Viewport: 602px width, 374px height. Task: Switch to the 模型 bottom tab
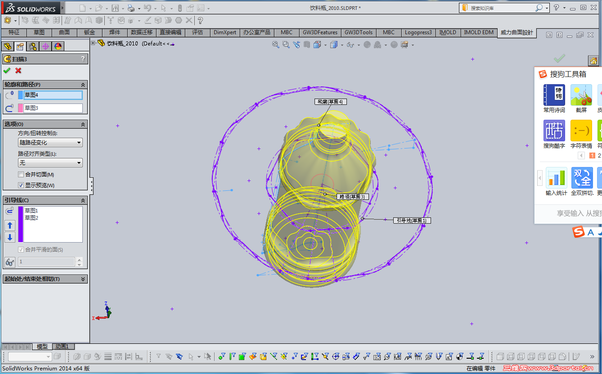click(42, 347)
